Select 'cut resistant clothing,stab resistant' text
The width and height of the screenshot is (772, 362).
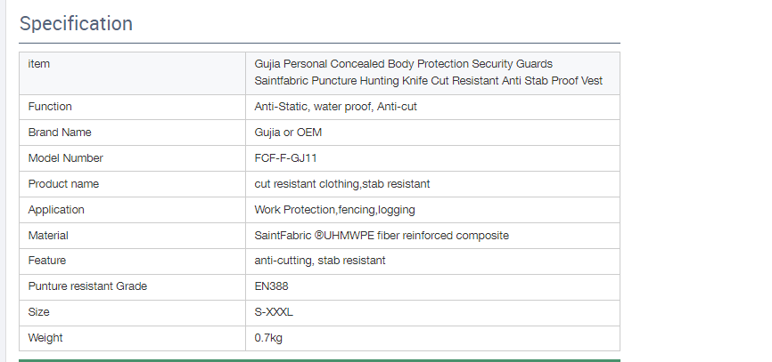click(342, 184)
